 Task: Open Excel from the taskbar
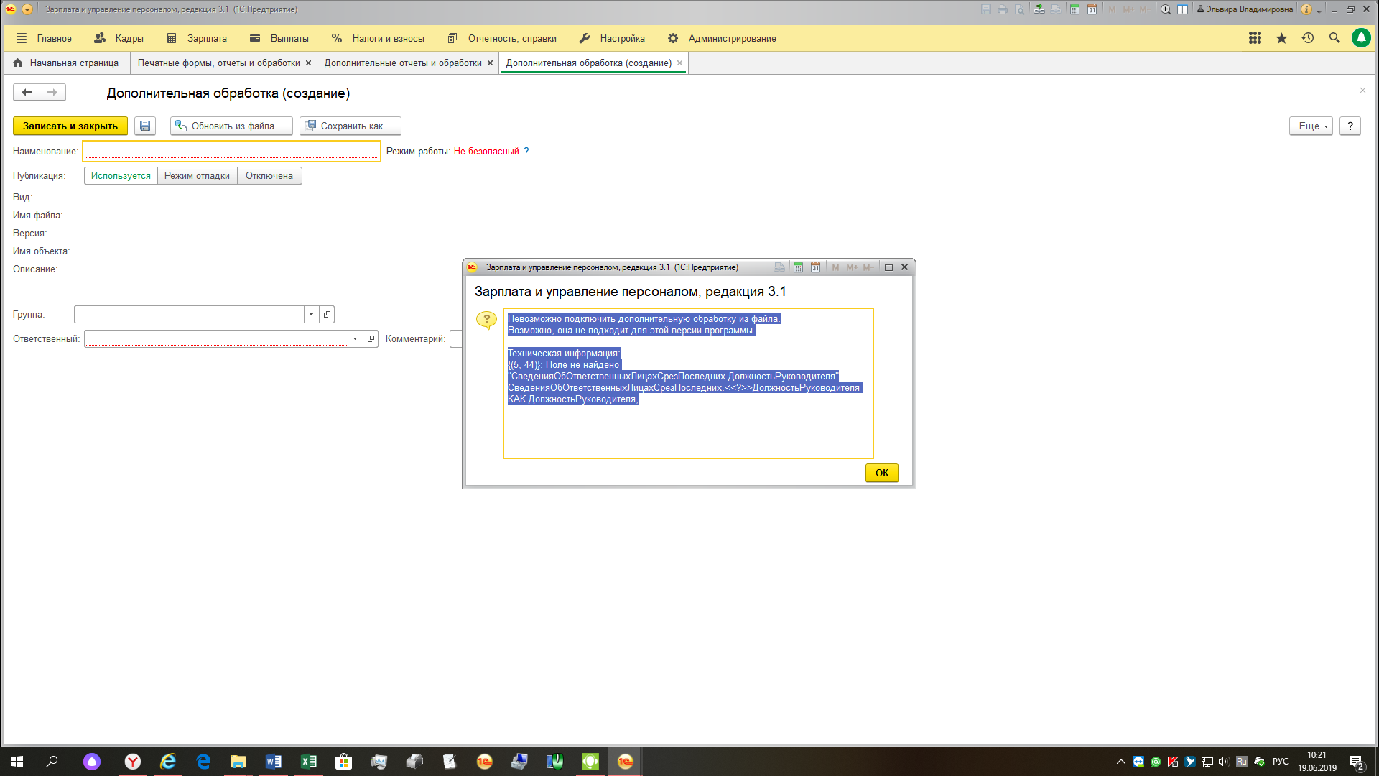309,762
